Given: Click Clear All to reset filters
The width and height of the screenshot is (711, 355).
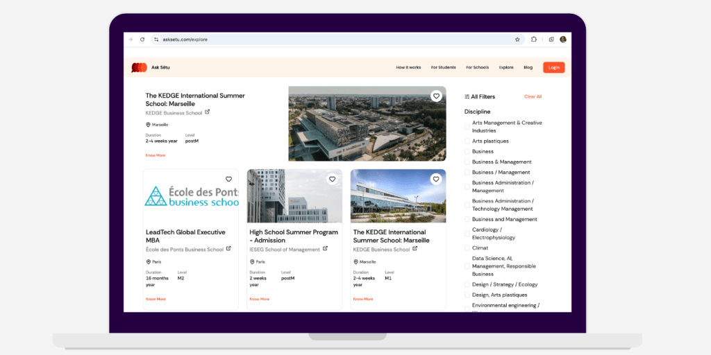Looking at the screenshot, I should pos(533,97).
